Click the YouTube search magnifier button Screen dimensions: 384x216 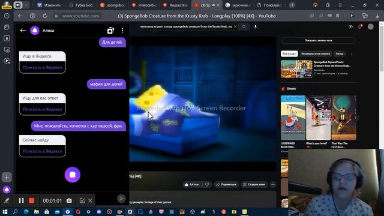coord(244,26)
